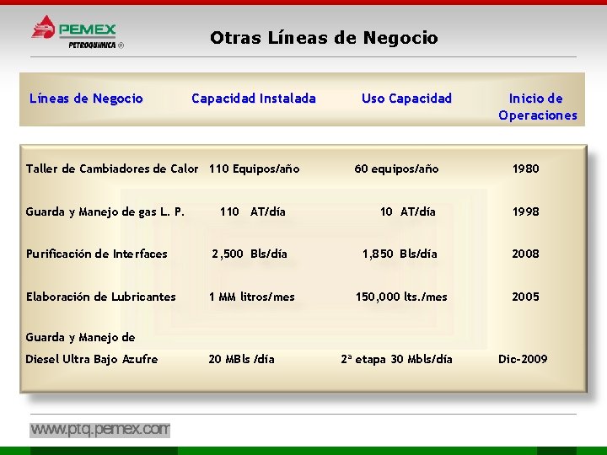Click the '110 Equipos/año' cell
Screen dimensions: 607x455
click(x=254, y=169)
